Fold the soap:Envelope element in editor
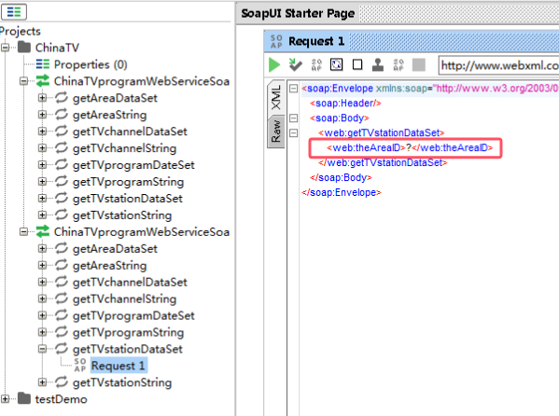Screen dimensions: 559x416 (293, 88)
